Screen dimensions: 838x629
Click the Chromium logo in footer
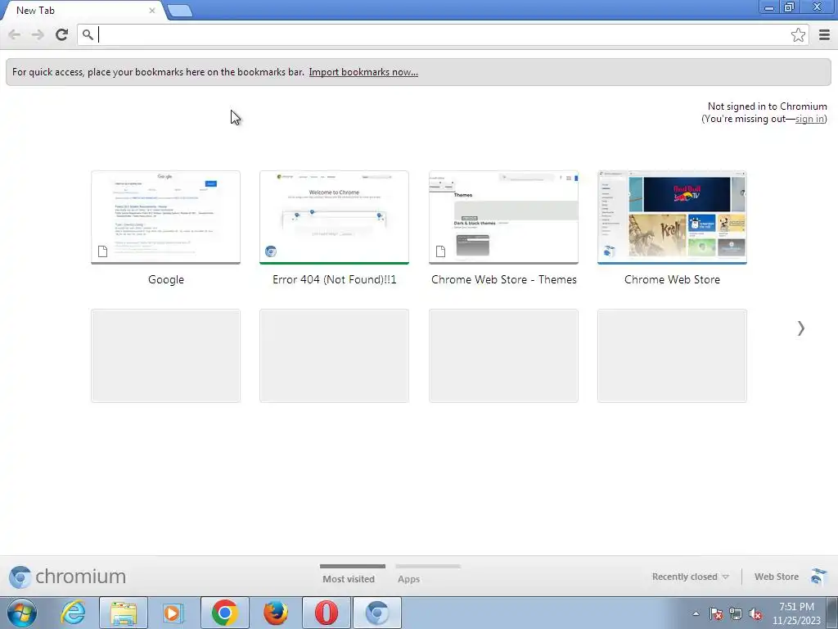point(67,577)
